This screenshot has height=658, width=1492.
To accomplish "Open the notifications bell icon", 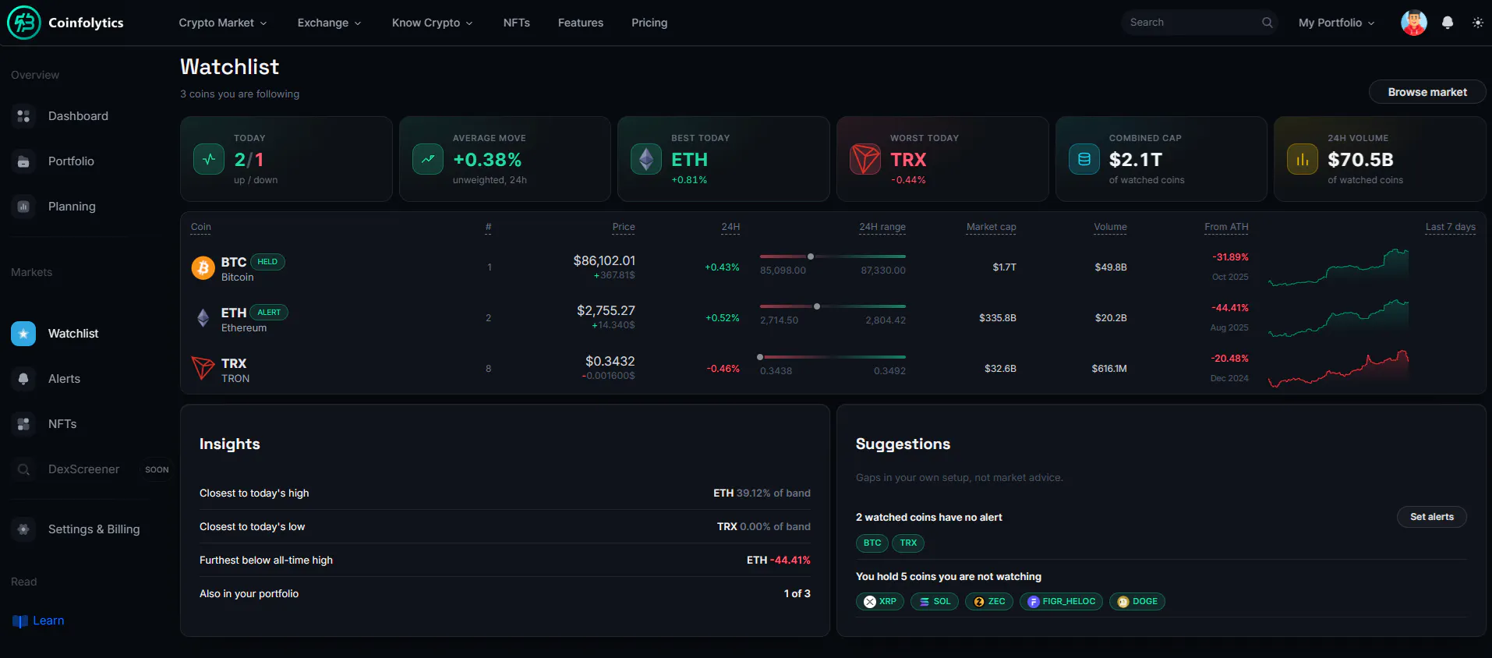I will pos(1448,23).
